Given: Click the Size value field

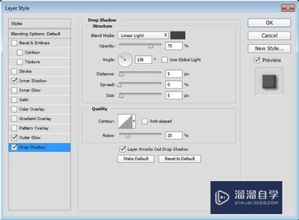Looking at the screenshot, I should coord(174,95).
